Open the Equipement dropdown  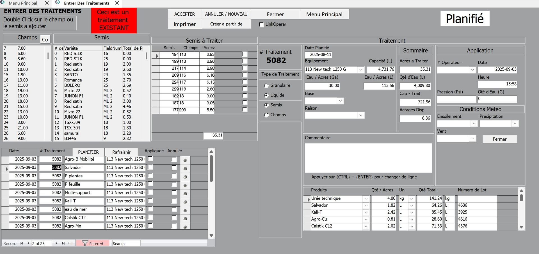pyautogui.click(x=360, y=69)
